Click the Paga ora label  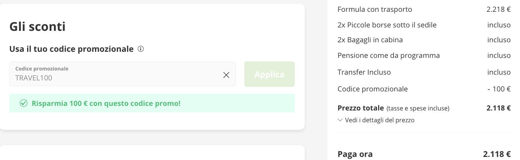pos(355,154)
